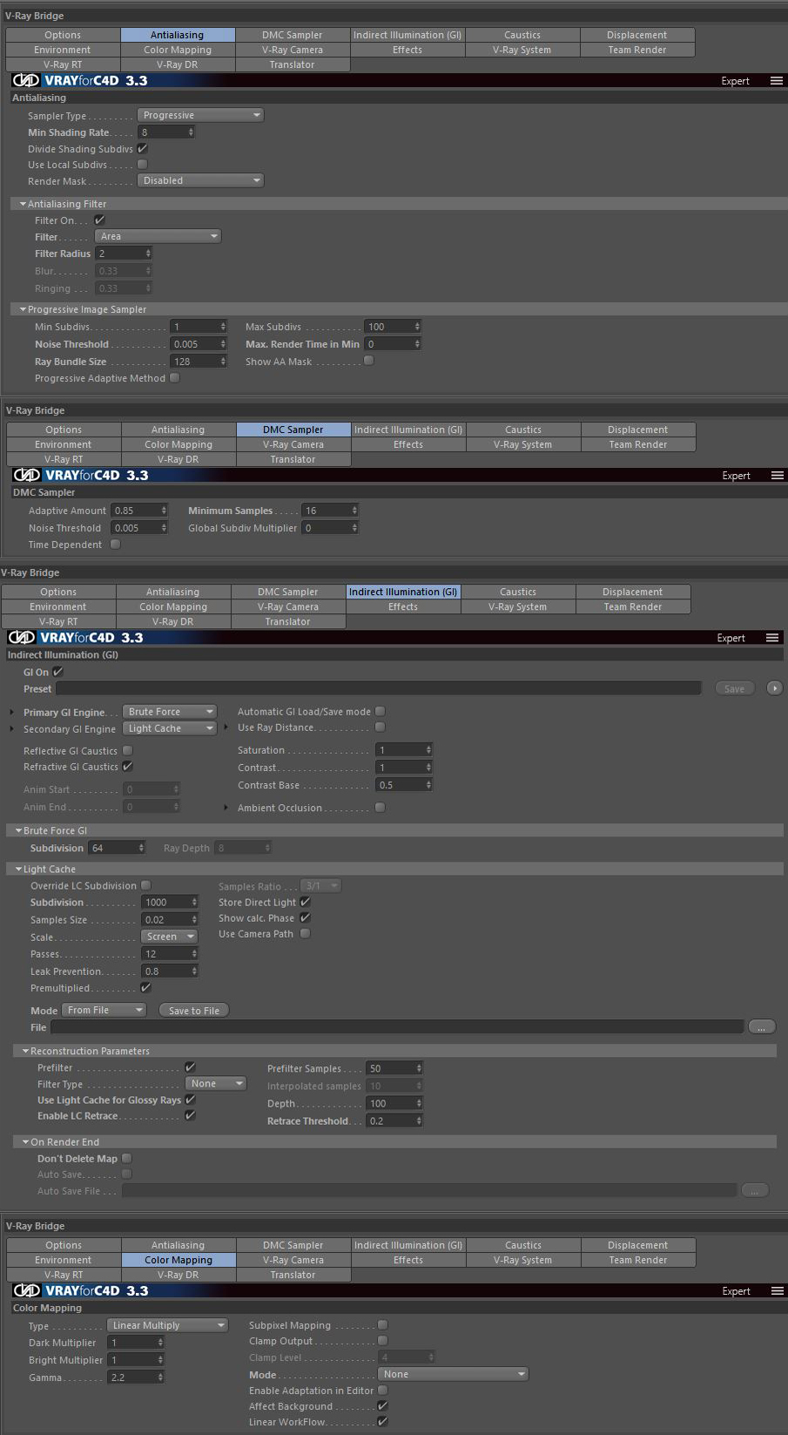
Task: Open Displacement tab in the DMC Sampler panel
Action: (638, 430)
